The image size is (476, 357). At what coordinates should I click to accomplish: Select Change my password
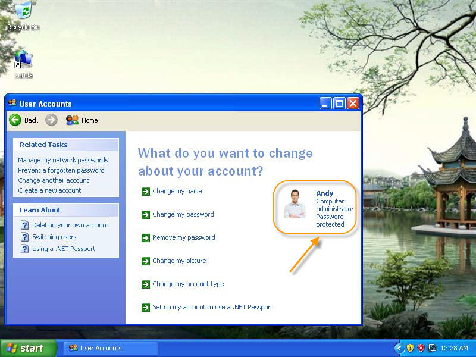tap(183, 214)
